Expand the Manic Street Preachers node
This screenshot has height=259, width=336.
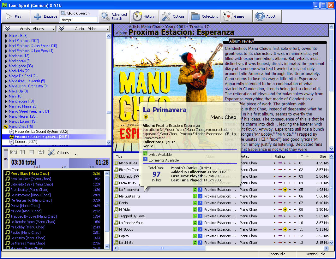(6, 112)
